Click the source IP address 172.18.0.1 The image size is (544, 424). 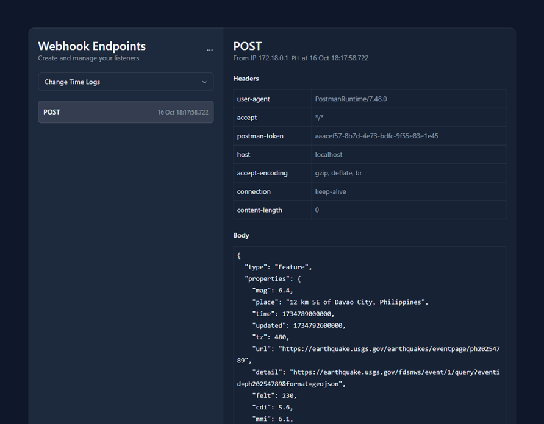click(x=273, y=58)
